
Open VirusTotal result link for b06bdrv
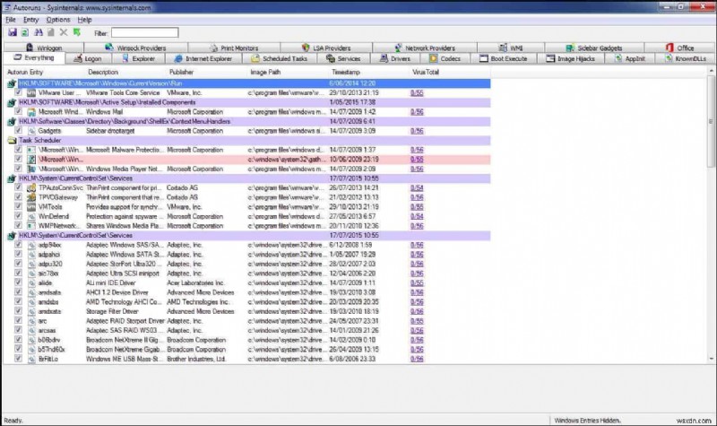(417, 340)
